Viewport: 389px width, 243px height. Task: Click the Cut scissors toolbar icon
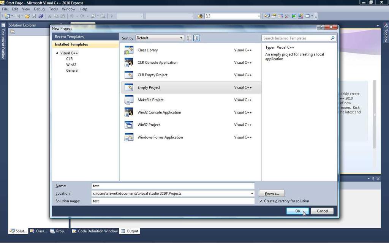(x=49, y=16)
